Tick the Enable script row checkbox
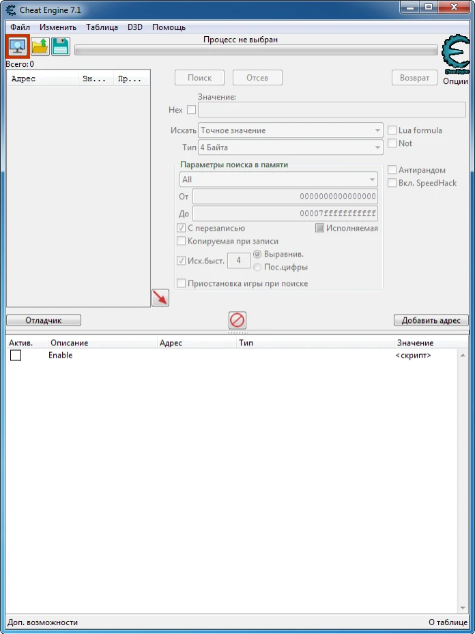 coord(16,356)
